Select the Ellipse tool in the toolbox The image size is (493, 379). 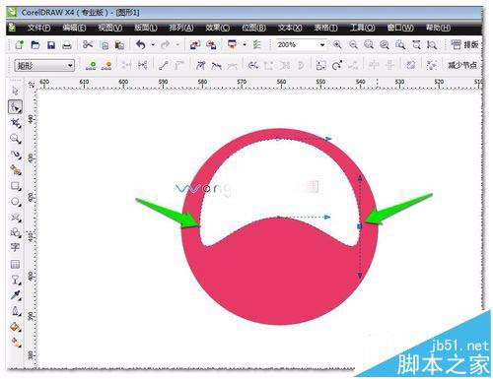coord(15,202)
